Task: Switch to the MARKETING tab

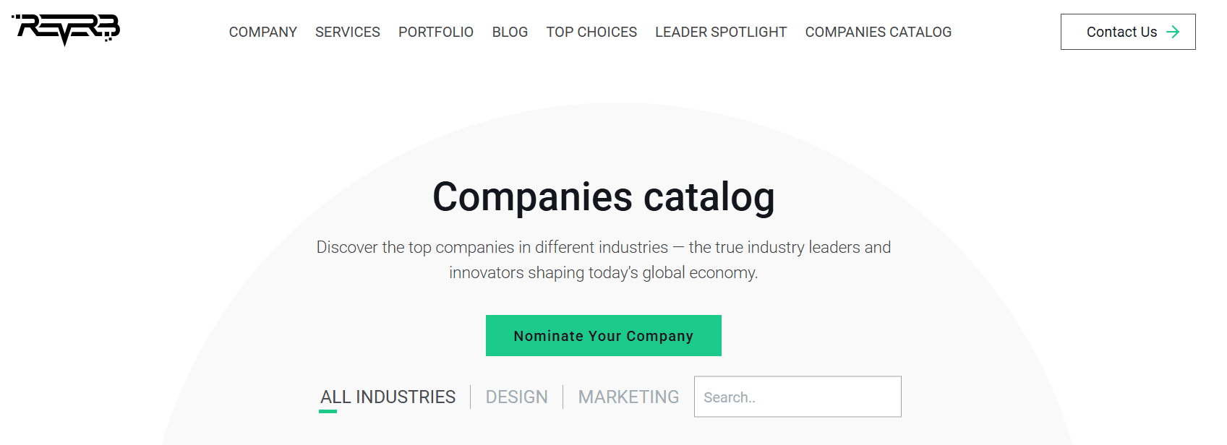Action: click(628, 397)
